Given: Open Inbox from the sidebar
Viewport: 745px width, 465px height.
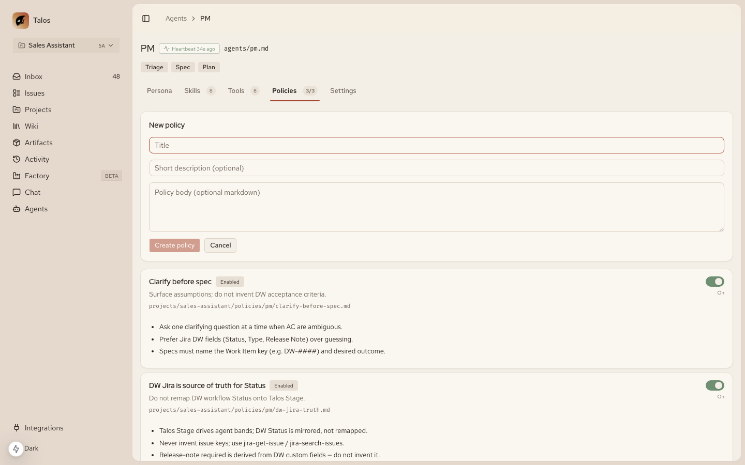Looking at the screenshot, I should click(x=66, y=76).
